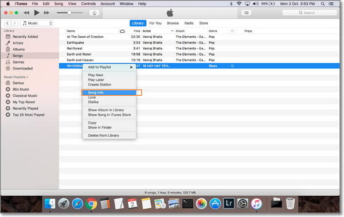Click the volume slider knob
This screenshot has height=217, width=344.
click(x=69, y=13)
